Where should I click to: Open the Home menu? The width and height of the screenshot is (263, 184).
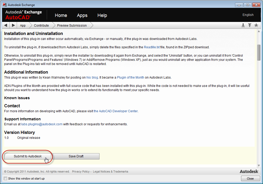[61, 15]
